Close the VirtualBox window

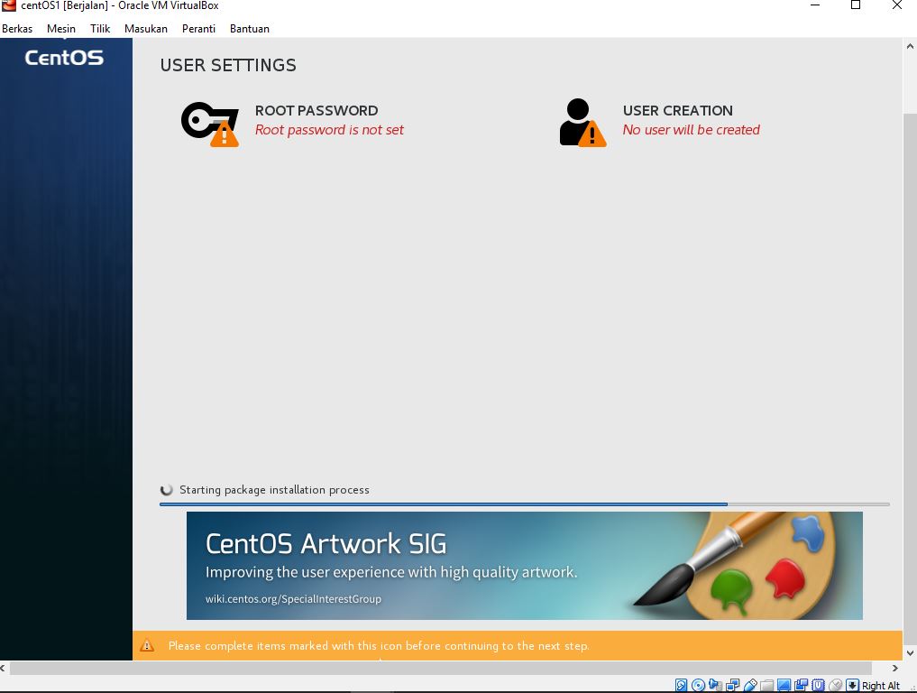pyautogui.click(x=896, y=5)
